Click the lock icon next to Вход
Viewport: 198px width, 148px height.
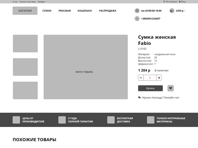pyautogui.click(x=180, y=2)
